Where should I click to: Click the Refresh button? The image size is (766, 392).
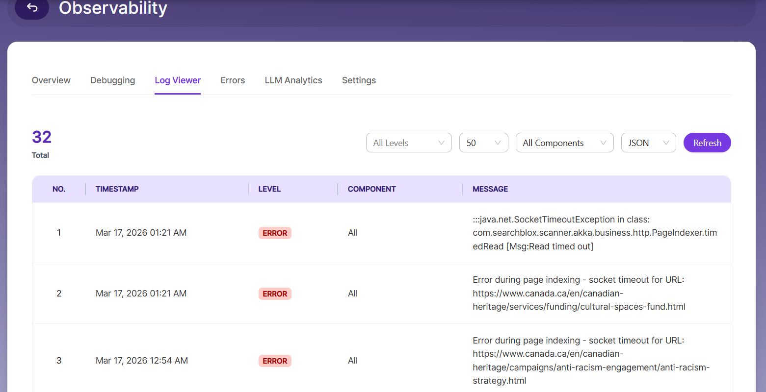tap(707, 143)
